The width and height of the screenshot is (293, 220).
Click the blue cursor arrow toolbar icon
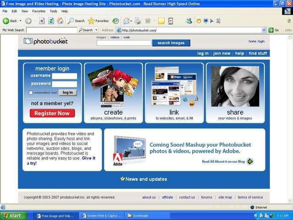tap(212, 21)
